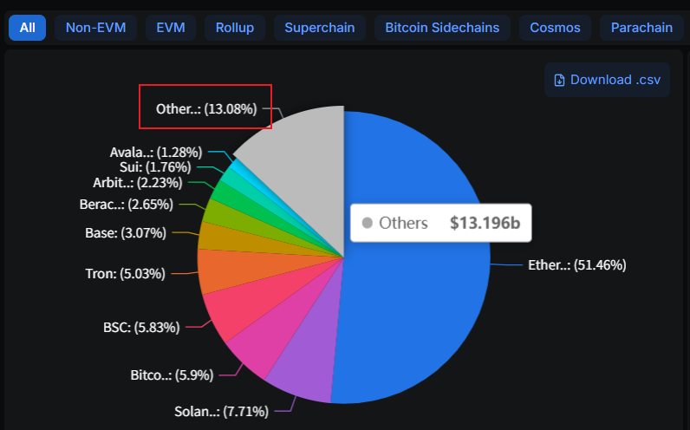The height and width of the screenshot is (430, 690).
Task: Filter by the Rollup tab
Action: 235,28
